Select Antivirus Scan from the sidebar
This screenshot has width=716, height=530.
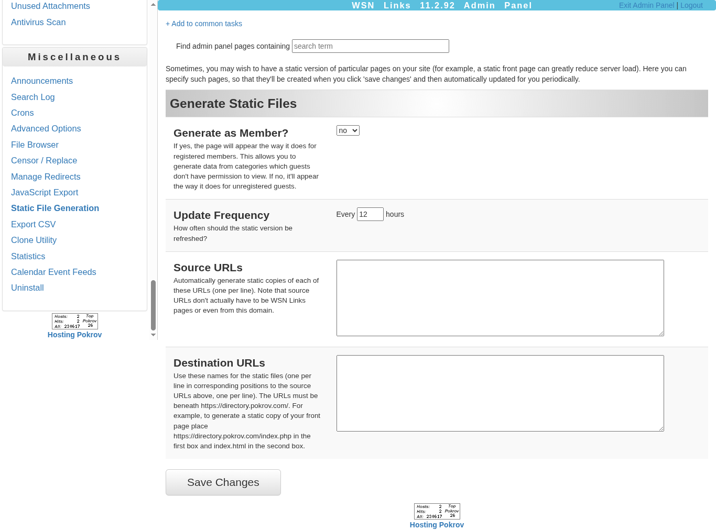point(38,22)
